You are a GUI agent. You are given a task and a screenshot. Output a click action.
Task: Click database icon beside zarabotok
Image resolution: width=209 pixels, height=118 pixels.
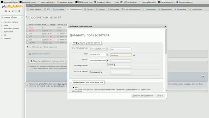pos(2,38)
